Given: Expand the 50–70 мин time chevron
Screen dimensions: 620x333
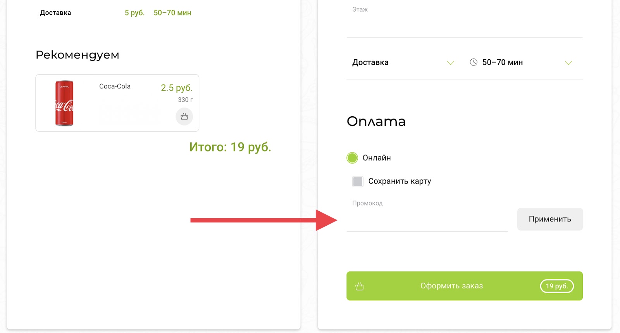Looking at the screenshot, I should (x=568, y=63).
